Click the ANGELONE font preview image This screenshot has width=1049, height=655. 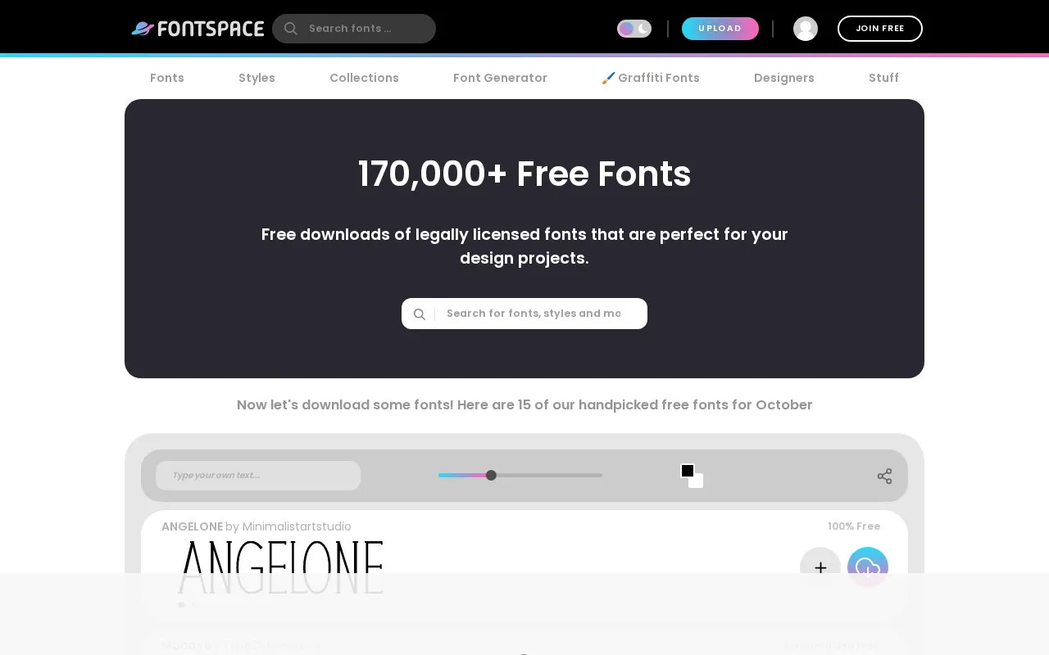point(280,567)
